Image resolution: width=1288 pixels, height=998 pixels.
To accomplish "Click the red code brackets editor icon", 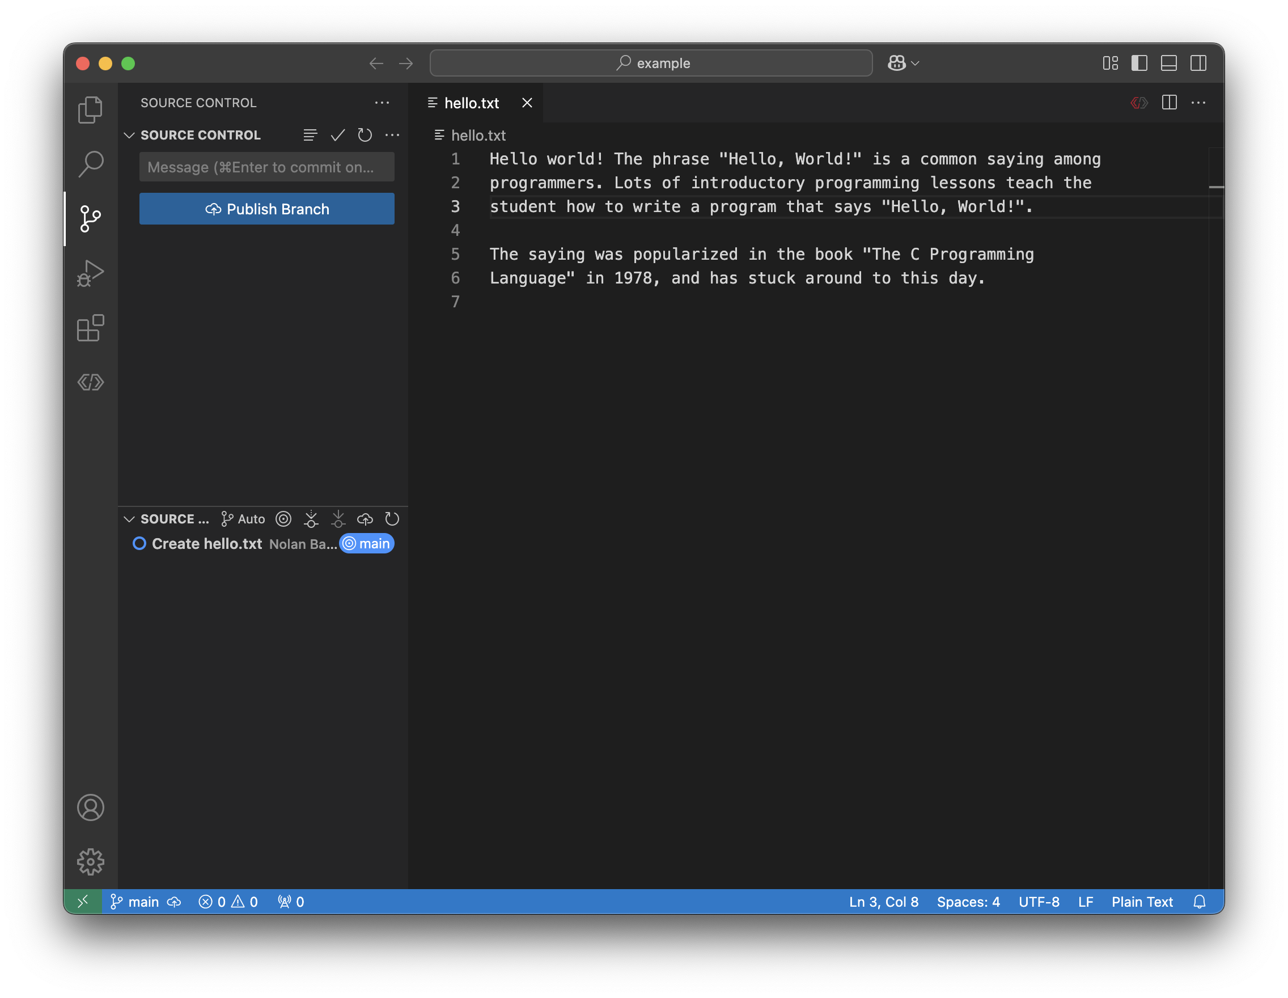I will point(1139,103).
